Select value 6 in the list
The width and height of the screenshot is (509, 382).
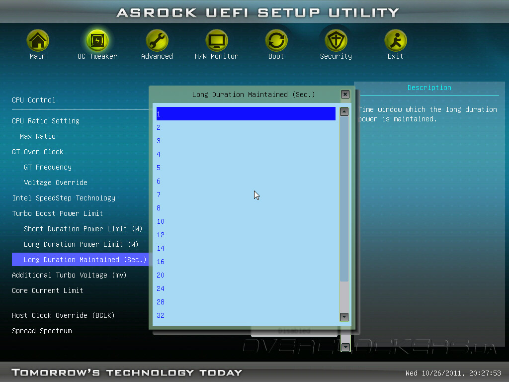(246, 181)
